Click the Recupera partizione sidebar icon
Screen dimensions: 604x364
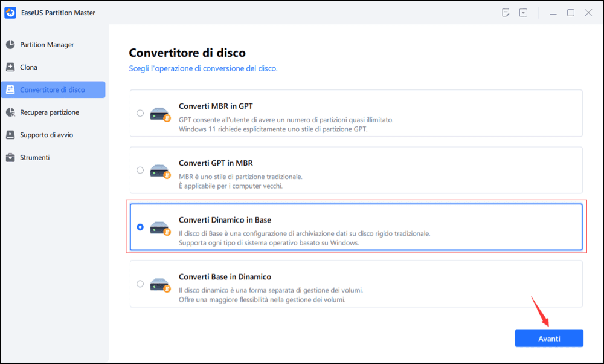10,112
